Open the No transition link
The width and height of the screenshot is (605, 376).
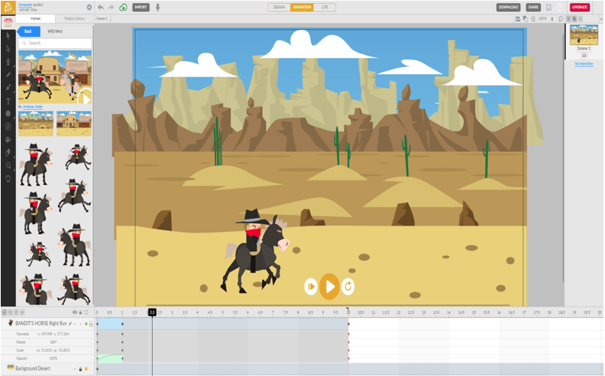click(584, 64)
